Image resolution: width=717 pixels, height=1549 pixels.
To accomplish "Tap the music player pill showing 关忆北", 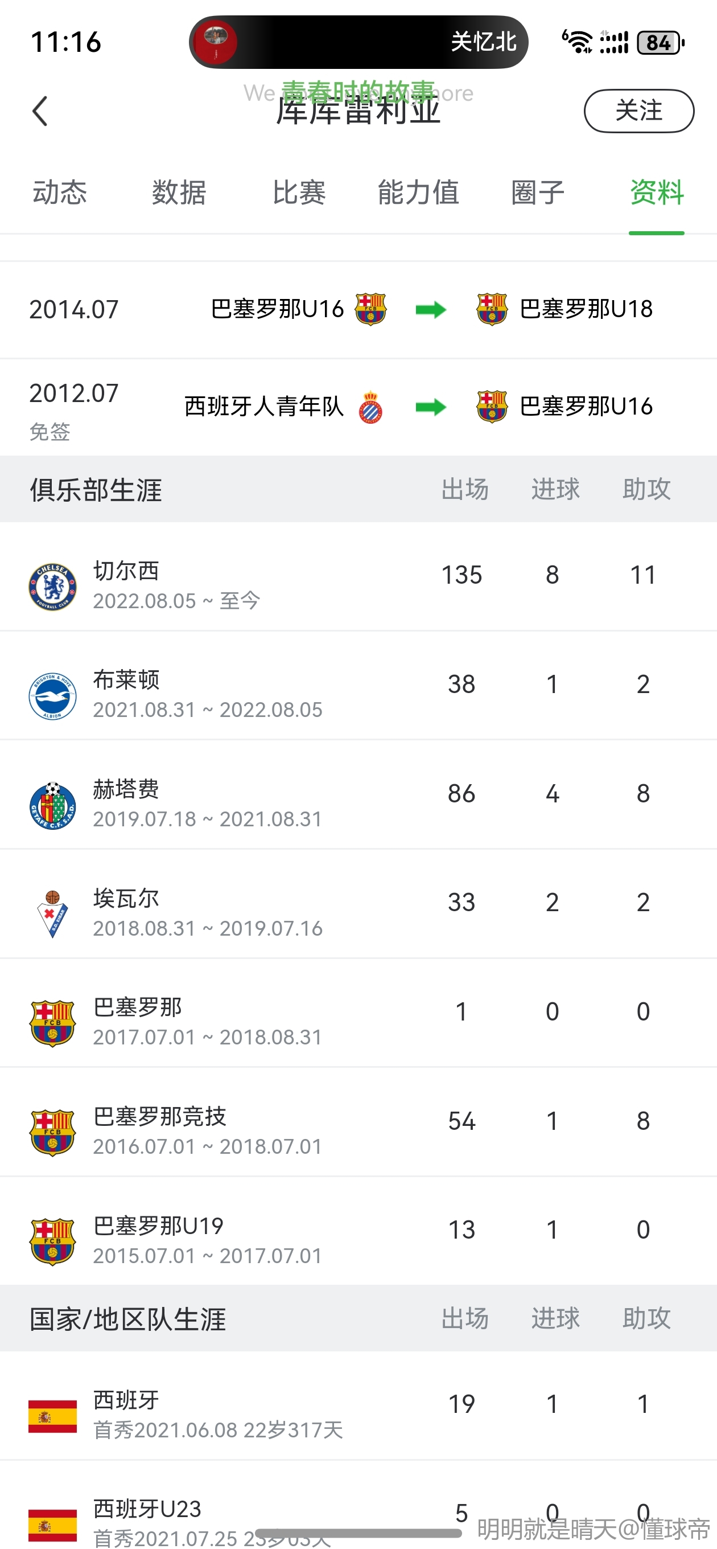I will (x=358, y=42).
